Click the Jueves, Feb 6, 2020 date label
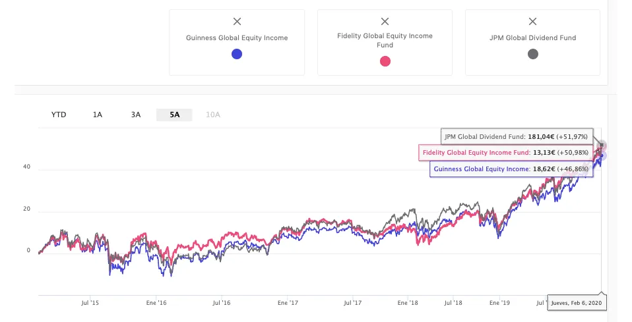This screenshot has height=322, width=632. point(575,303)
